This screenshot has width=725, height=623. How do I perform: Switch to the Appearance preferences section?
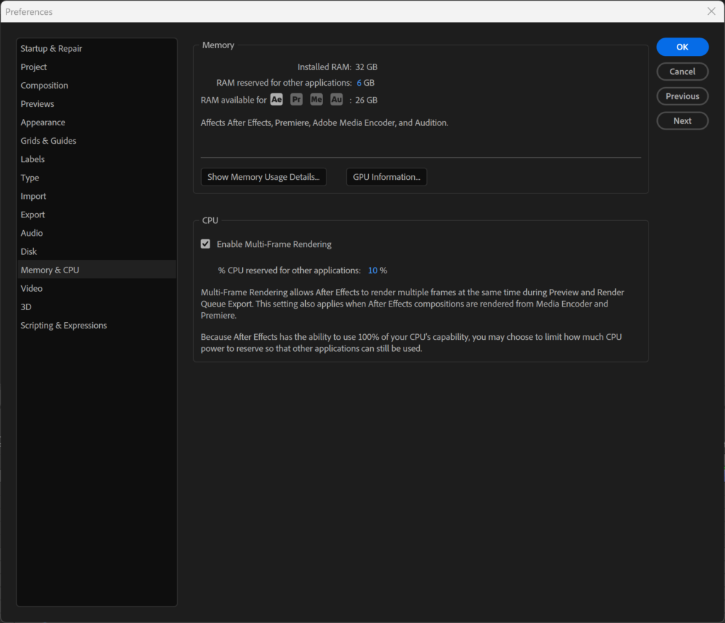pos(43,122)
